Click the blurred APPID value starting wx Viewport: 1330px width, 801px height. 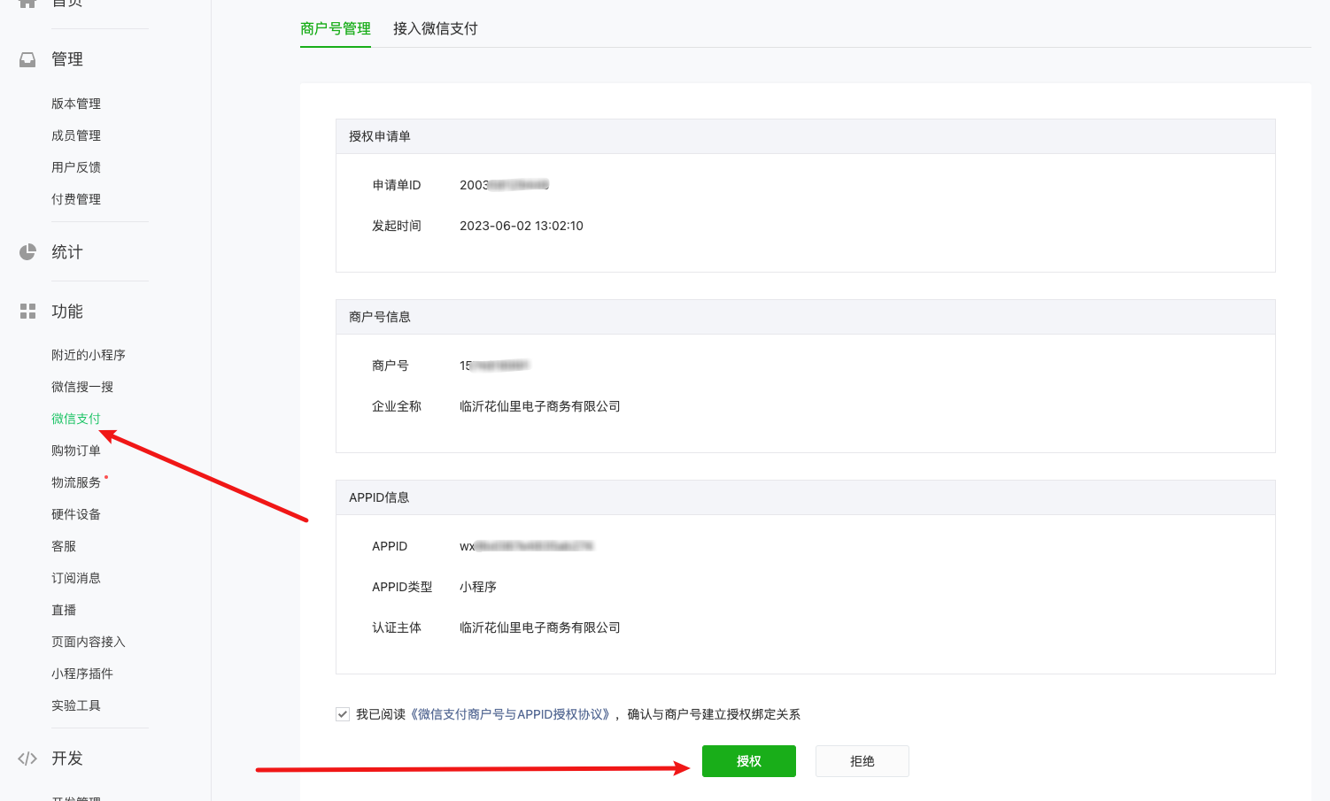526,546
